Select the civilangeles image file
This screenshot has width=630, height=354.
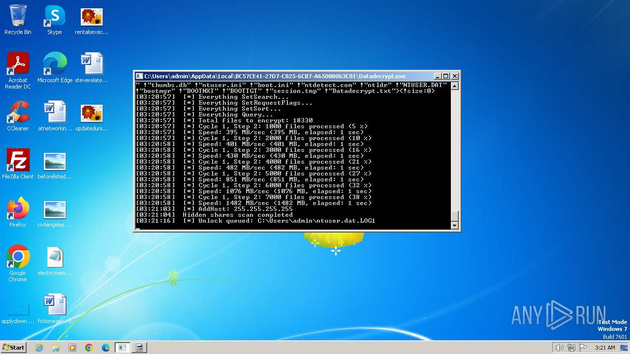[x=55, y=212]
